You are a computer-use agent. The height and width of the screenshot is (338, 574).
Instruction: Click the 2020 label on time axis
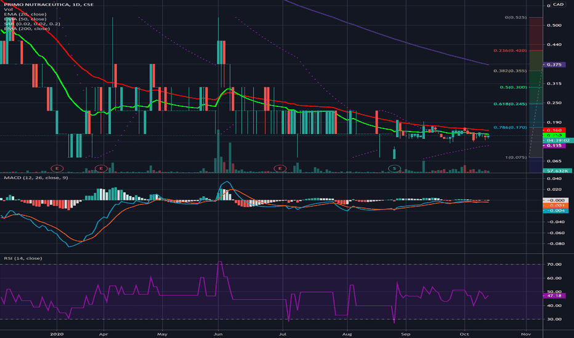(x=57, y=334)
